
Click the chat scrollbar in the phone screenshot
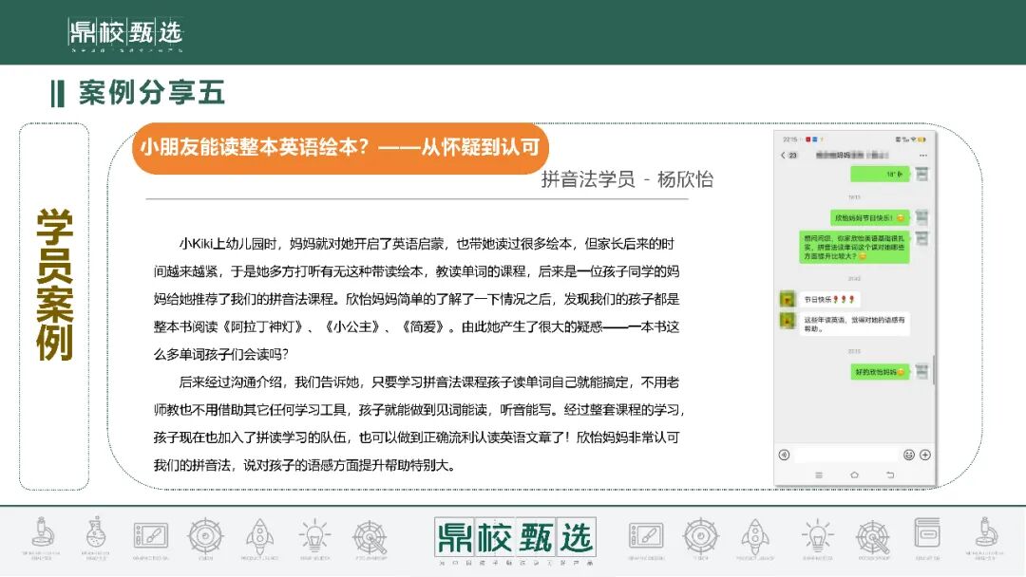pos(933,369)
